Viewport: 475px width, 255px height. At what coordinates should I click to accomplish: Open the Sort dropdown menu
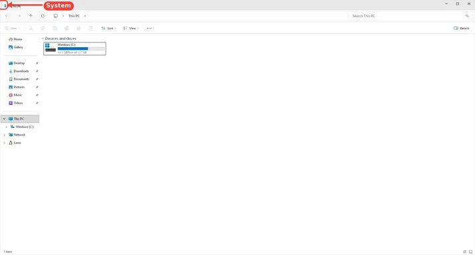pyautogui.click(x=109, y=28)
